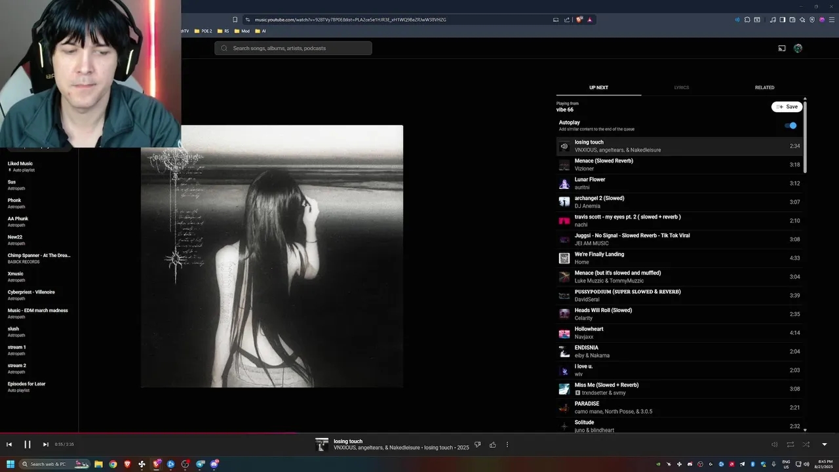The width and height of the screenshot is (839, 472).
Task: Click the search magnifier icon
Action: point(224,48)
